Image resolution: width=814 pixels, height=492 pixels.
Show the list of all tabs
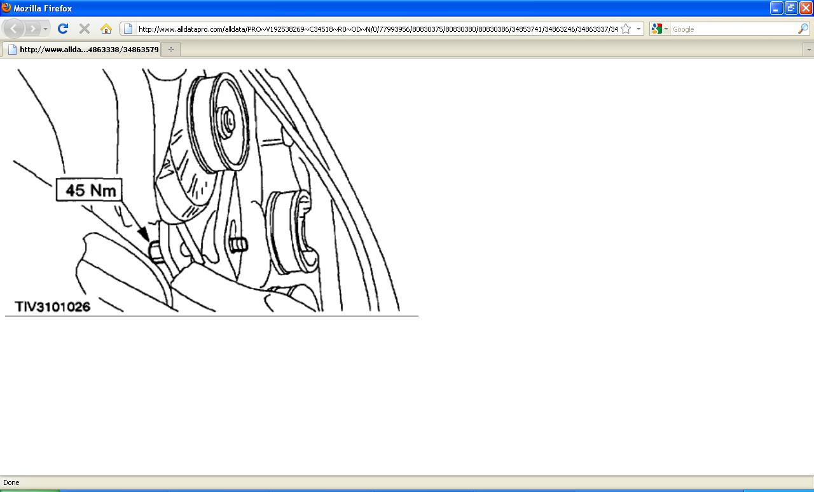(x=808, y=49)
